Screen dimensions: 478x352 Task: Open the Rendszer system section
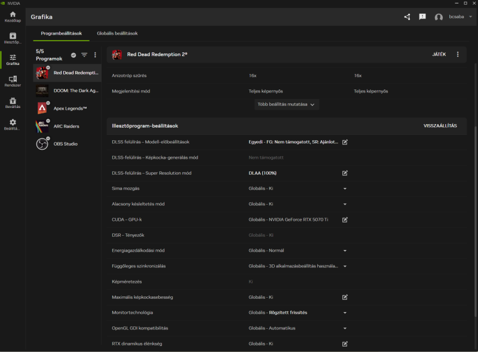[13, 81]
